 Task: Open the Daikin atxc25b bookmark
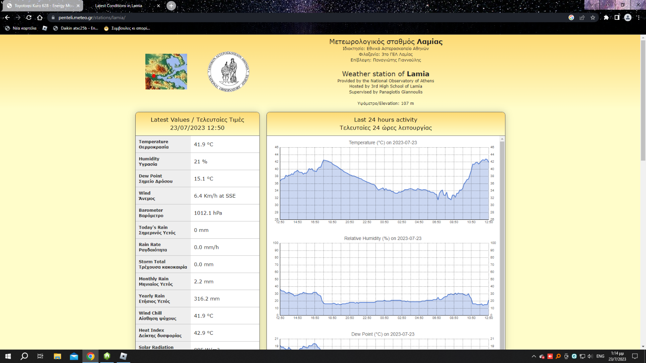point(76,28)
